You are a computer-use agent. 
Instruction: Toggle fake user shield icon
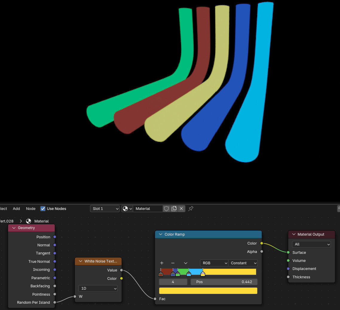point(166,208)
